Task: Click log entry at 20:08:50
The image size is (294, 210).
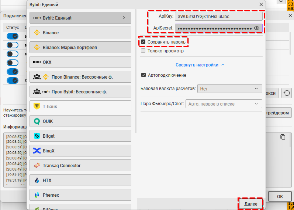Action: click(17, 152)
